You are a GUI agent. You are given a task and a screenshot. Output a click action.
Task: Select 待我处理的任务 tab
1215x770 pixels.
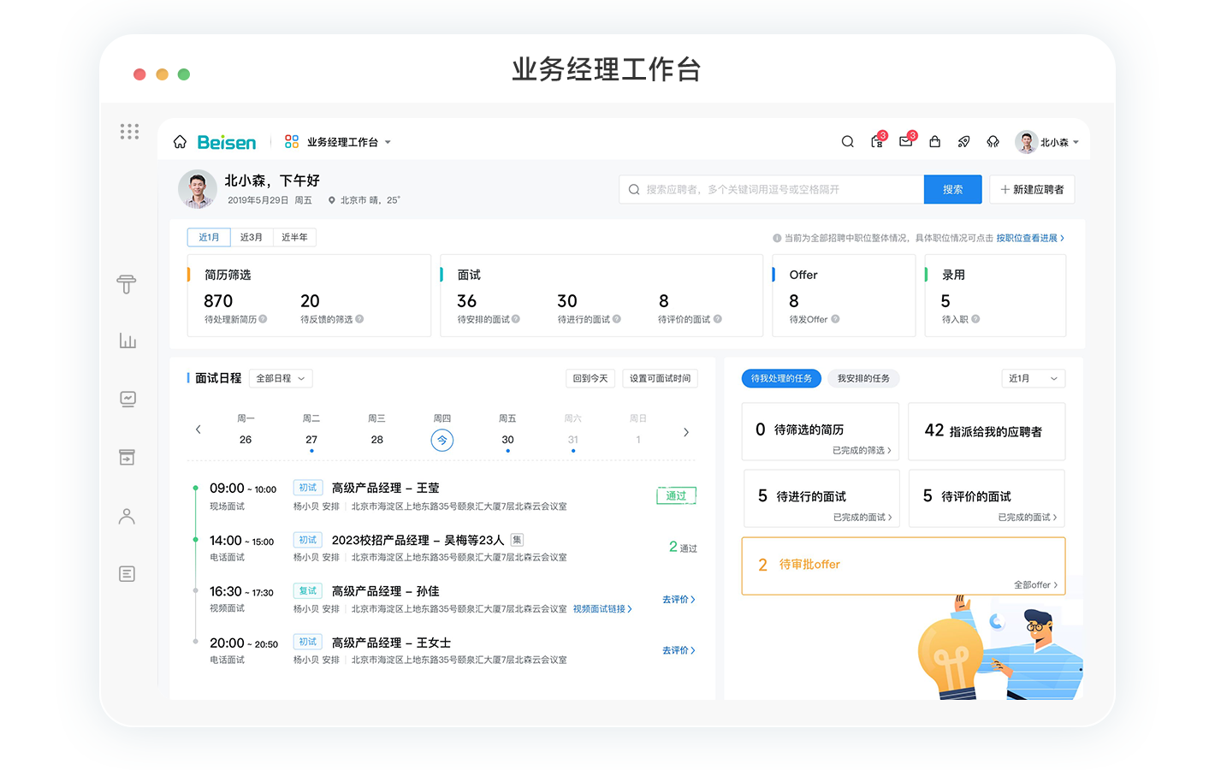click(781, 378)
